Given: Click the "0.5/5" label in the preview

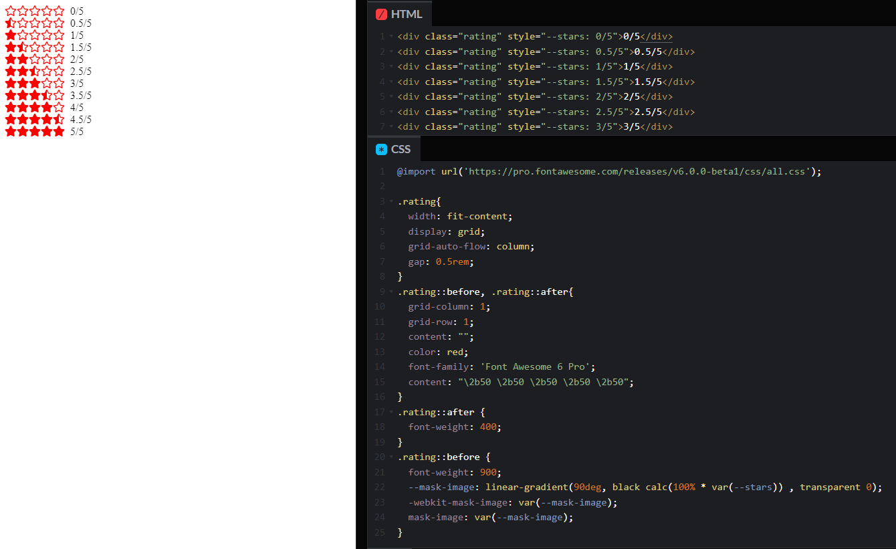Looking at the screenshot, I should (x=81, y=23).
